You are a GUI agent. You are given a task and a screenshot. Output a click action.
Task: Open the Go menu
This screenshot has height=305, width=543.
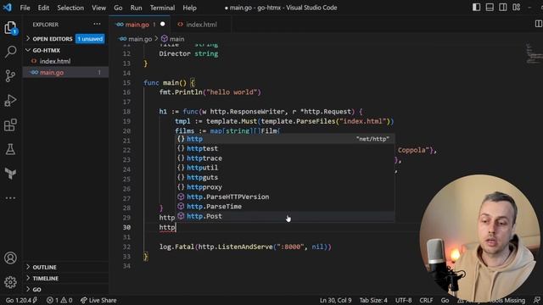coord(118,8)
